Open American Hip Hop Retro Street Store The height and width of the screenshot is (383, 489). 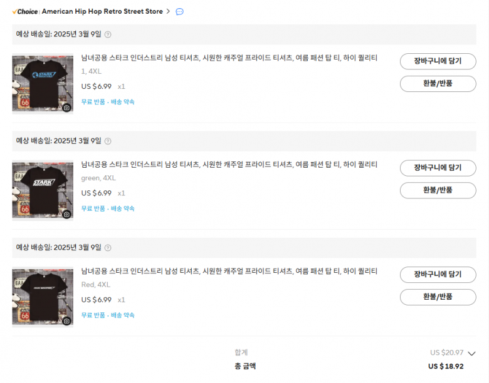(x=102, y=11)
